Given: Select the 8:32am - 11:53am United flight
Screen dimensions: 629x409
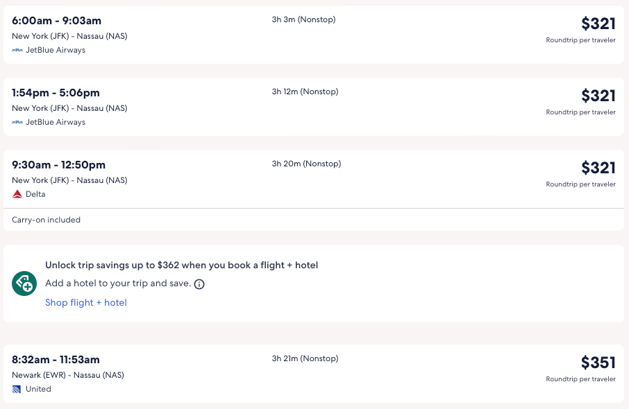Looking at the screenshot, I should (x=56, y=360).
